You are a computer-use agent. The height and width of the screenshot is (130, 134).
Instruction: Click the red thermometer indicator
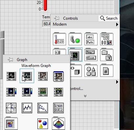(45, 5)
